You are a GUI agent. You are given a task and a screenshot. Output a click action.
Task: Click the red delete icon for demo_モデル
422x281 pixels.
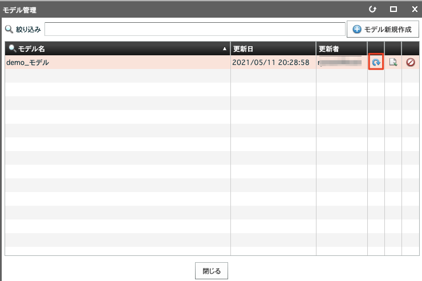coord(411,62)
